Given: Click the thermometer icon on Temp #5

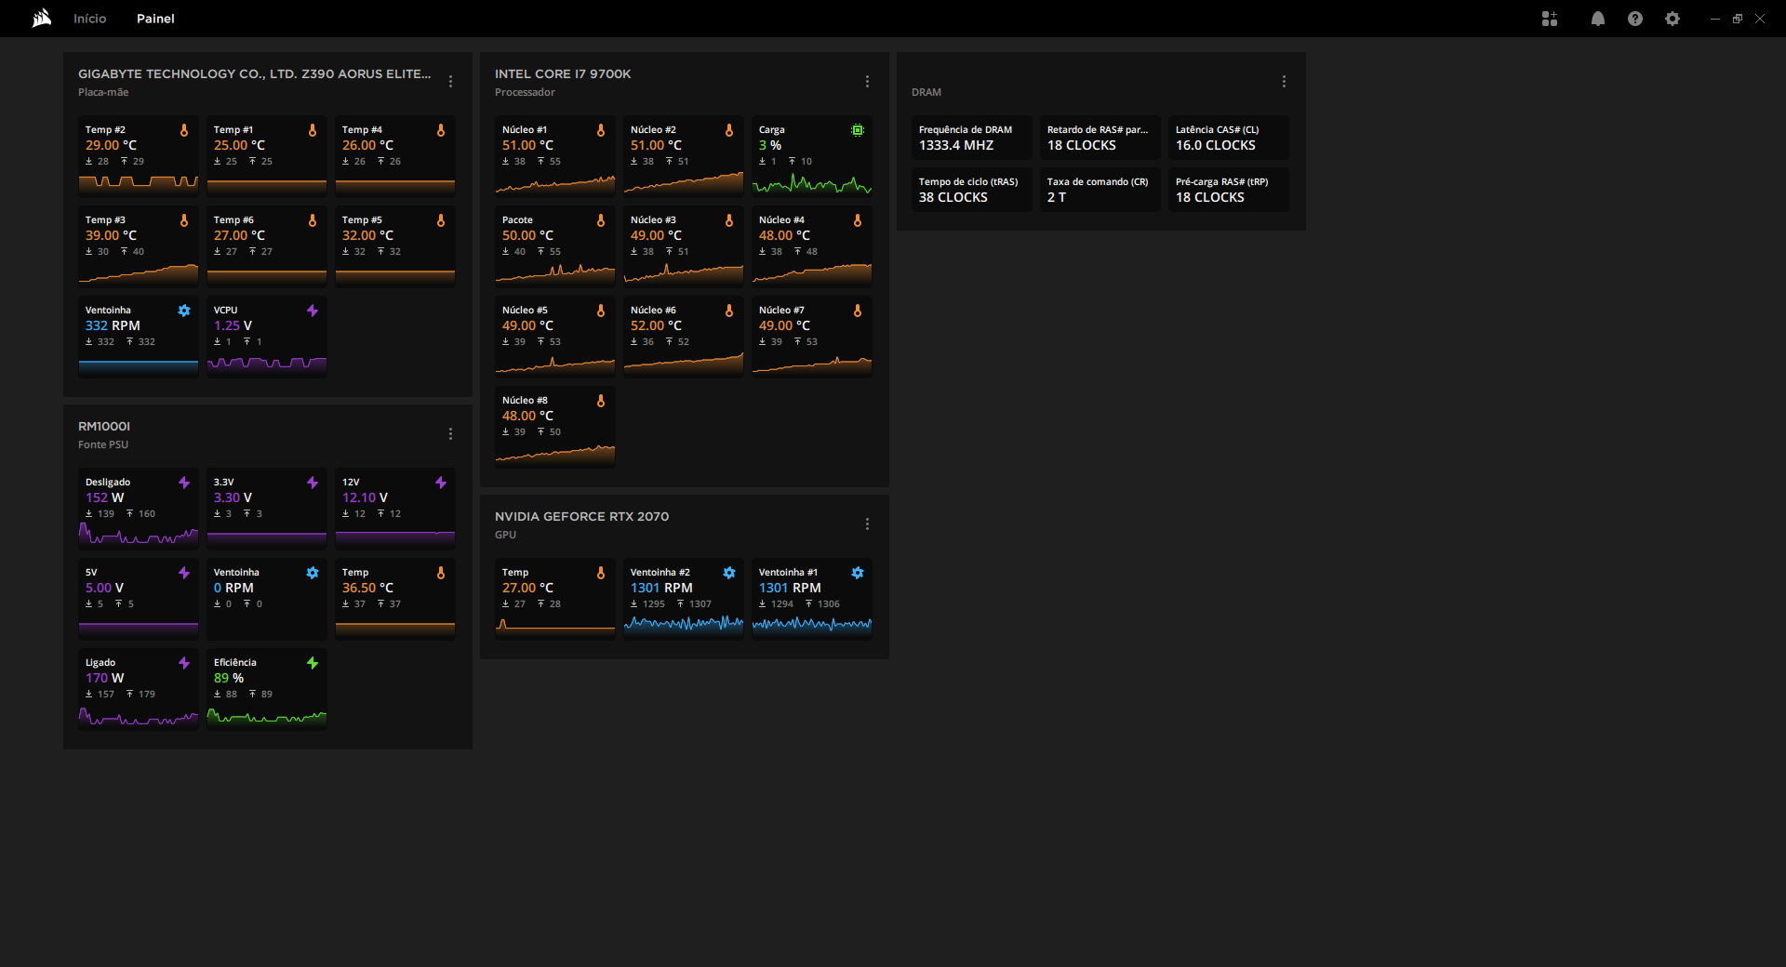Looking at the screenshot, I should click(x=441, y=220).
